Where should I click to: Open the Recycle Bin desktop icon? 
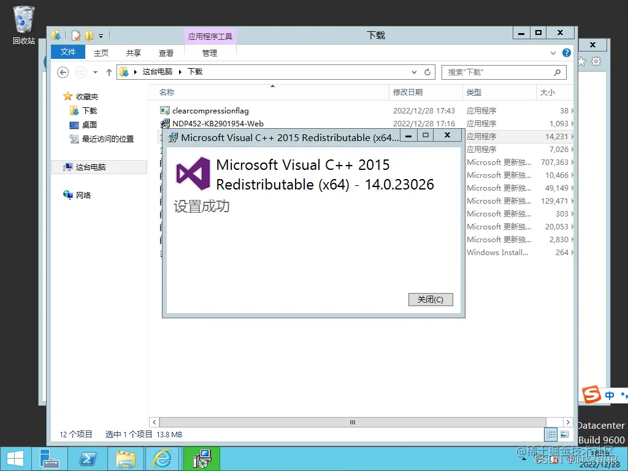point(24,25)
